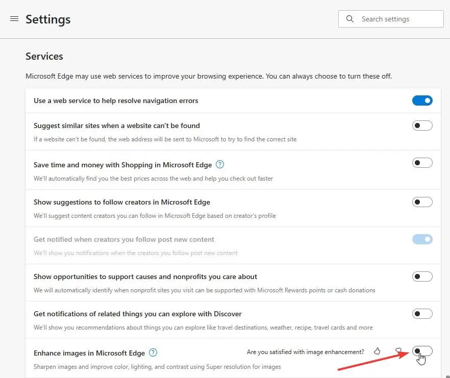Click 'Show opportunities to support causes' label
Screen dimensions: 450x378
pyautogui.click(x=145, y=276)
